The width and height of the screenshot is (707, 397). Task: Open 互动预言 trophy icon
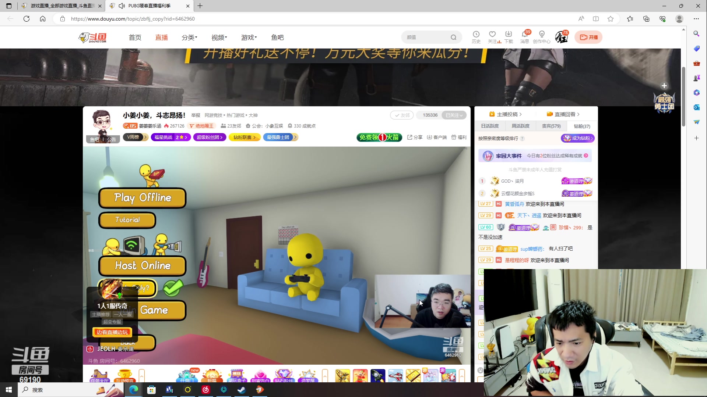click(x=124, y=376)
